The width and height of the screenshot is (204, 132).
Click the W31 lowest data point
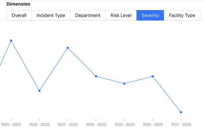click(181, 112)
